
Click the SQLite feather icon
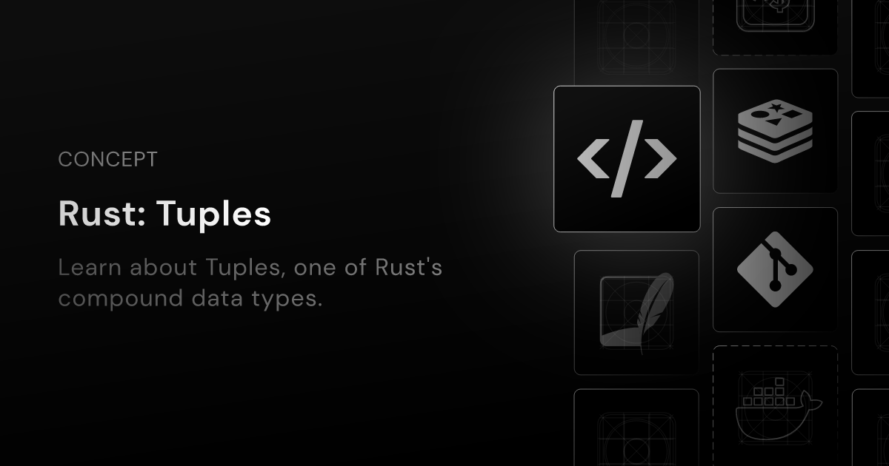pos(636,311)
